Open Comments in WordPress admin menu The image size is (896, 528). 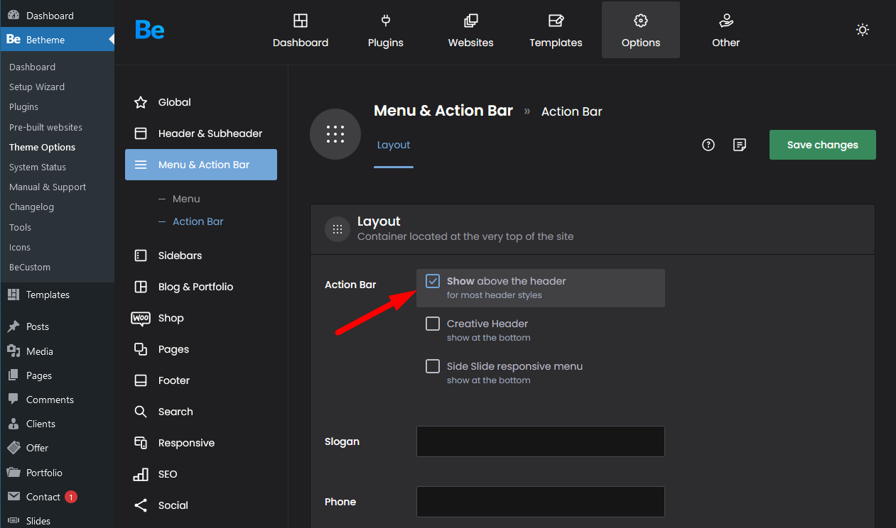click(57, 400)
